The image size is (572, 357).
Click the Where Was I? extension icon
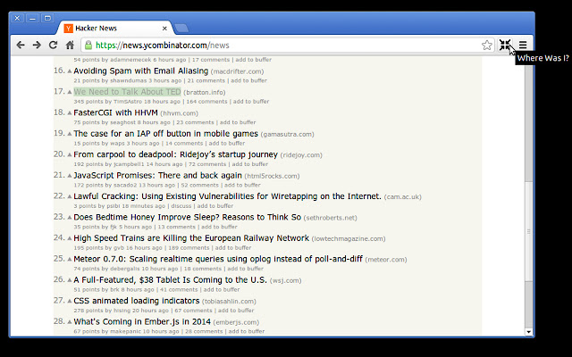505,46
